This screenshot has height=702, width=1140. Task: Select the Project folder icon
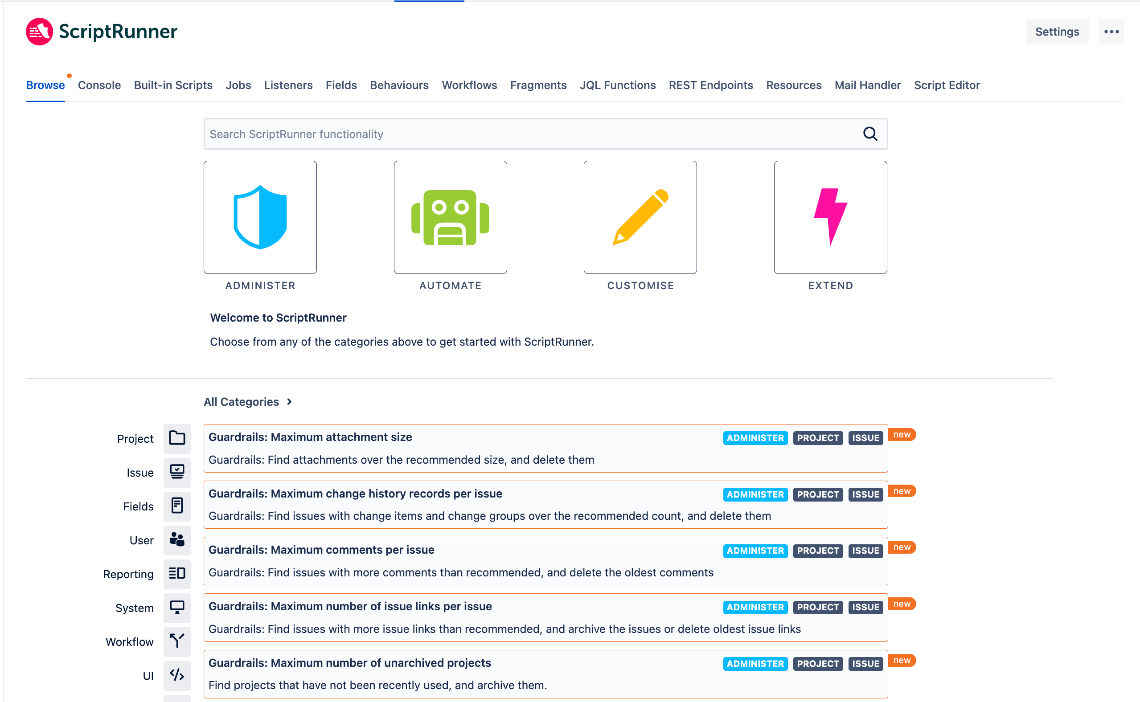pos(177,438)
